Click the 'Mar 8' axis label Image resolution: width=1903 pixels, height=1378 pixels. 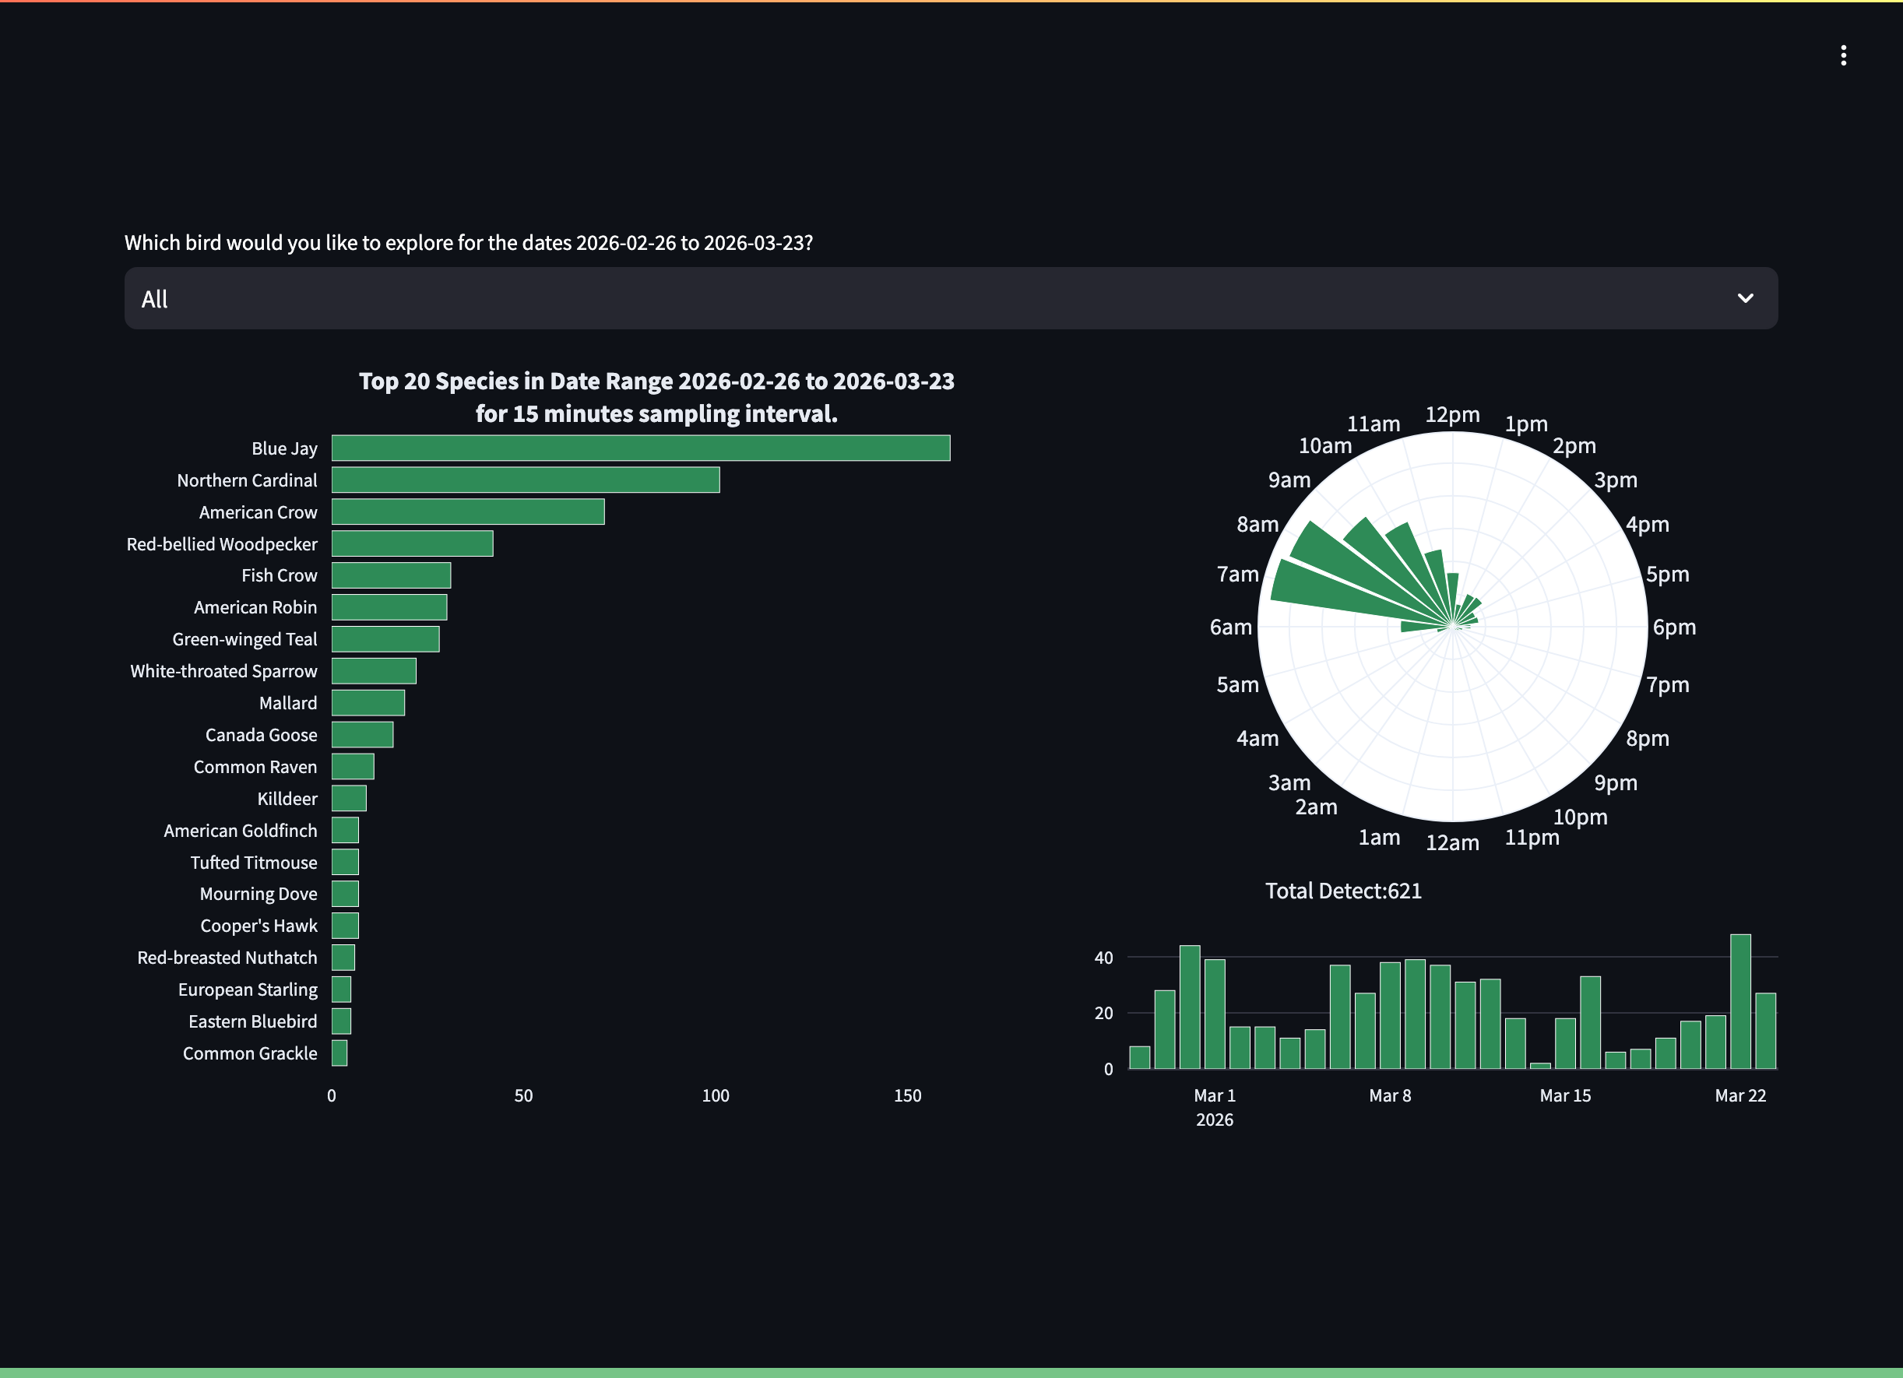click(1391, 1095)
